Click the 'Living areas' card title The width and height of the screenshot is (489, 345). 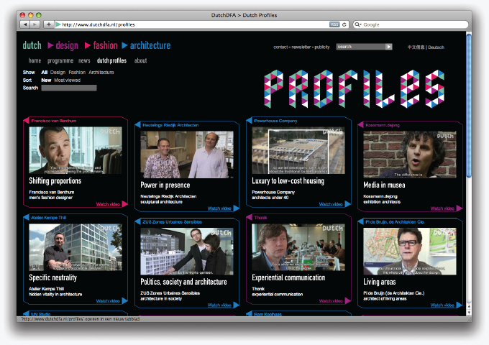[379, 282]
